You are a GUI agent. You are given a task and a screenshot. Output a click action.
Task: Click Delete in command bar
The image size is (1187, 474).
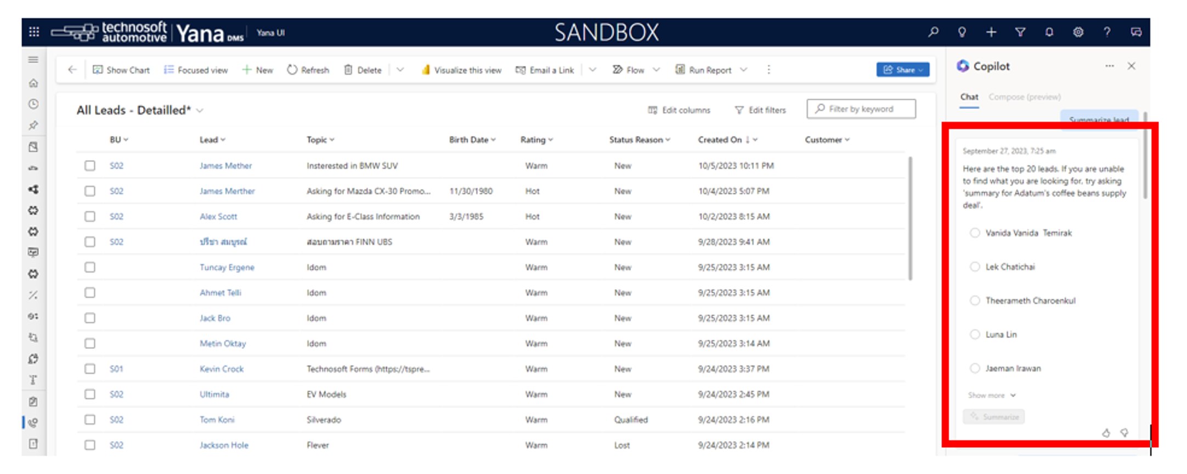[363, 70]
